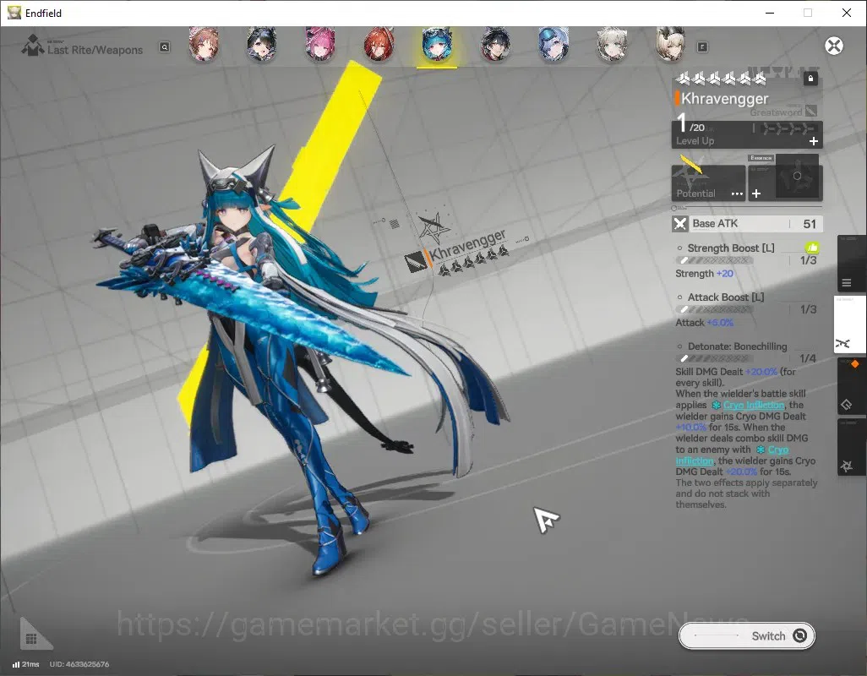Open the bottom side tab with star icon
The width and height of the screenshot is (867, 676).
pos(851,447)
